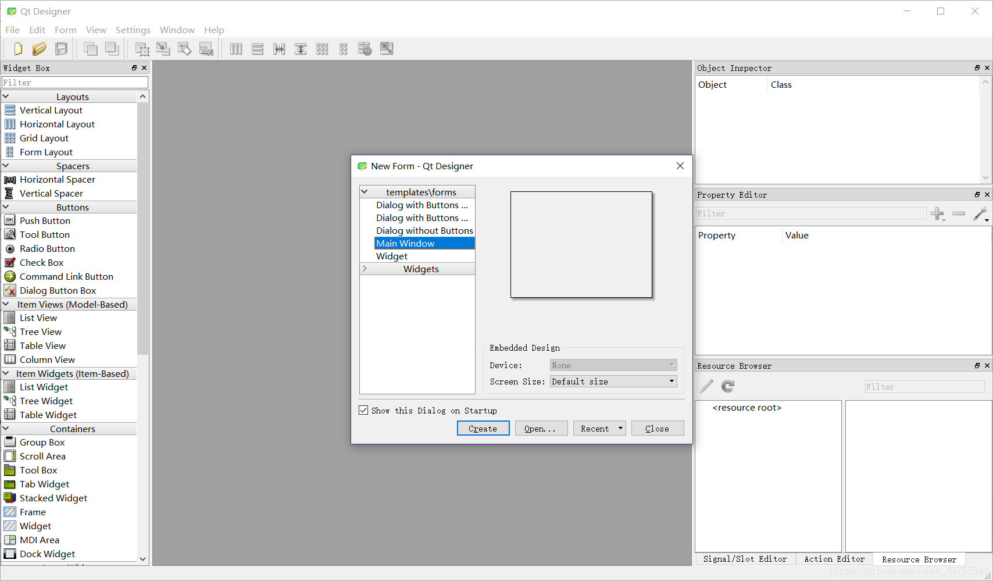Viewport: 993px width, 581px height.
Task: Click the New form toolbar icon
Action: click(17, 49)
